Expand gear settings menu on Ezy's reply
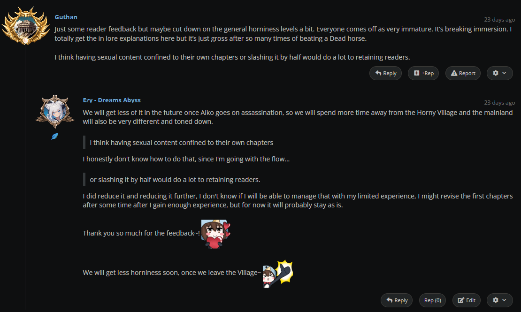521x312 pixels. pyautogui.click(x=499, y=300)
